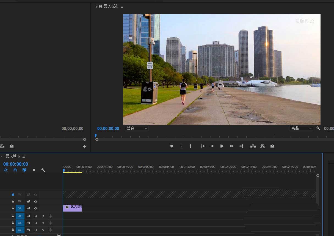
Task: Open the 完整 playback resolution dropdown
Action: pyautogui.click(x=301, y=128)
